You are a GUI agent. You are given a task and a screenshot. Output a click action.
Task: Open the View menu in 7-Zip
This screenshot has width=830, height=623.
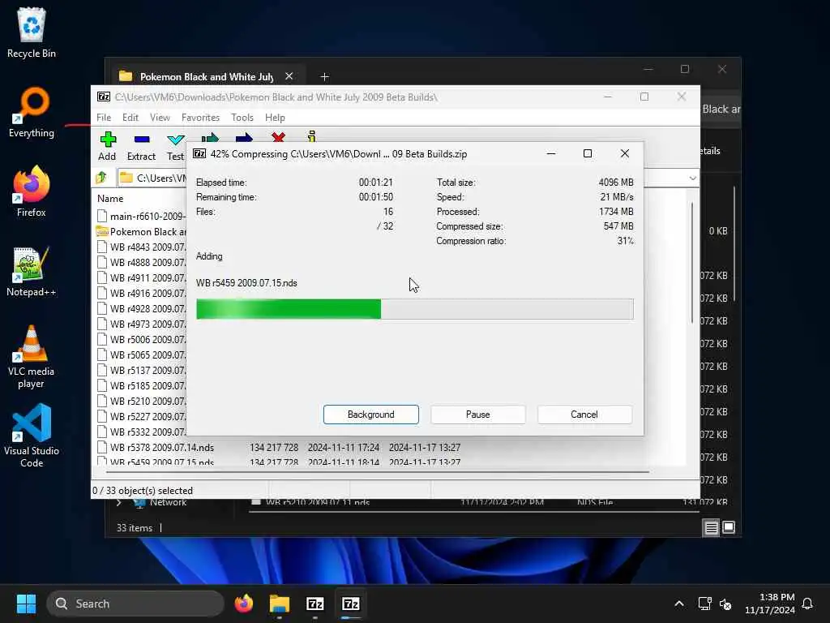160,117
